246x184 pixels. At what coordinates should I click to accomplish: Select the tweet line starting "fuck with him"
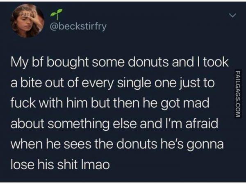click(x=110, y=103)
